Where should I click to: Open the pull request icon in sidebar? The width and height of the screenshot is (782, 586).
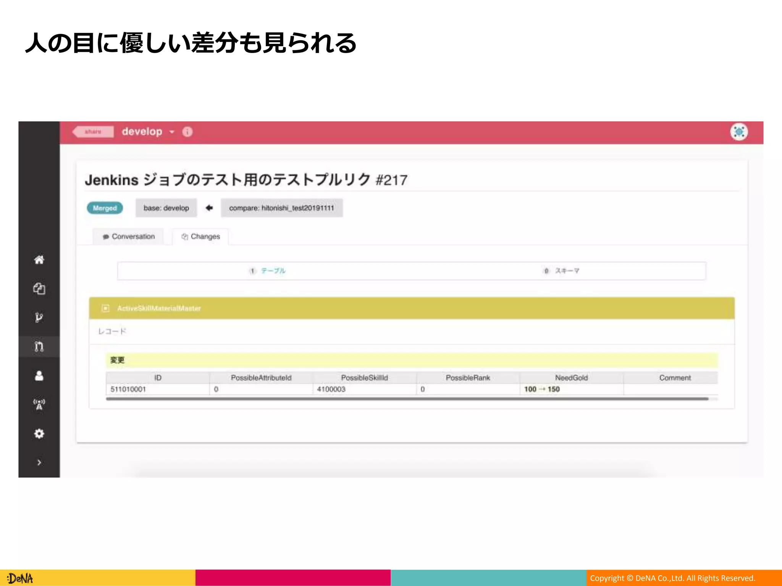[39, 346]
